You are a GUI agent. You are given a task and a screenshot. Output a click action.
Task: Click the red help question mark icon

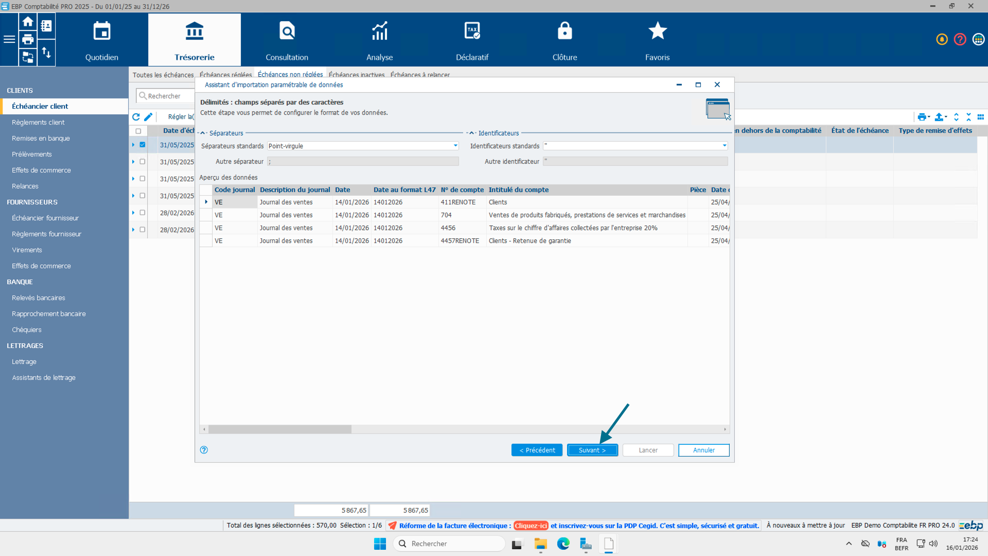point(960,40)
